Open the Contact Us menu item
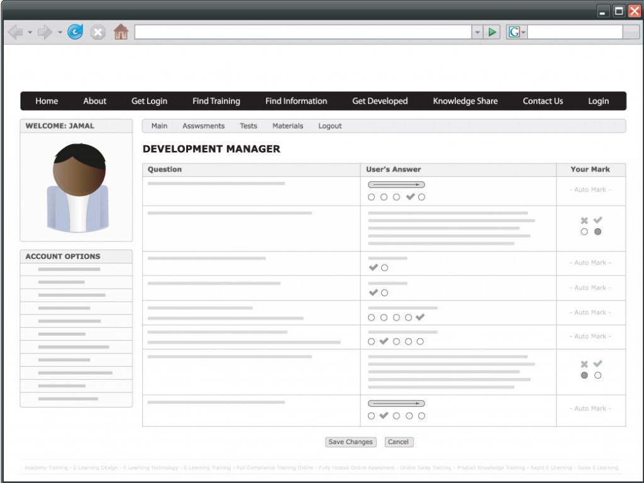Screen dimensions: 644x483 tap(543, 101)
